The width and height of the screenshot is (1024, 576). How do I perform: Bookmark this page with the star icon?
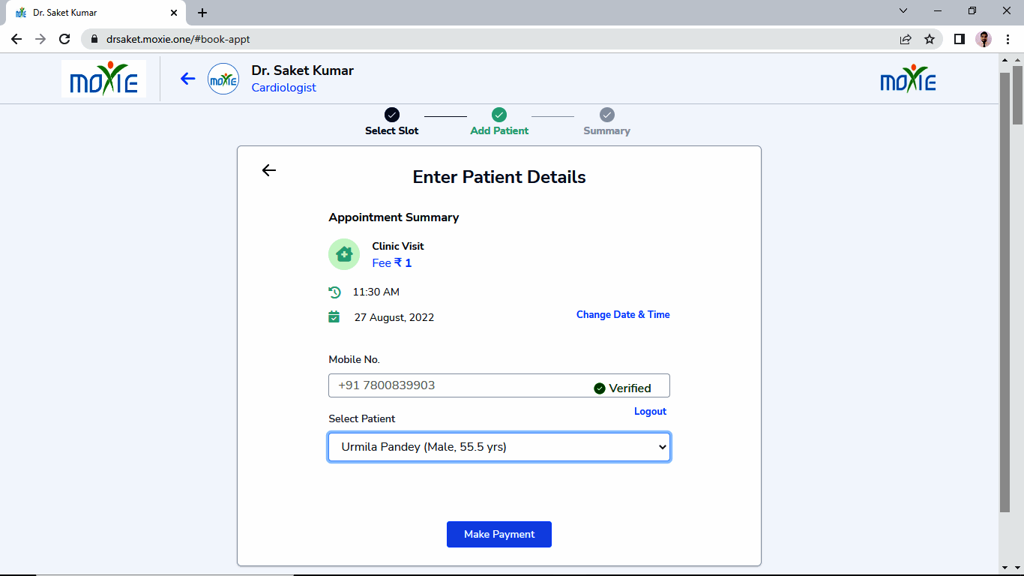coord(930,39)
